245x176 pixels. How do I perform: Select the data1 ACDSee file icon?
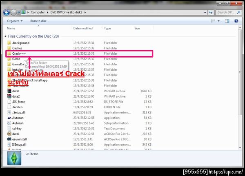point(9,134)
